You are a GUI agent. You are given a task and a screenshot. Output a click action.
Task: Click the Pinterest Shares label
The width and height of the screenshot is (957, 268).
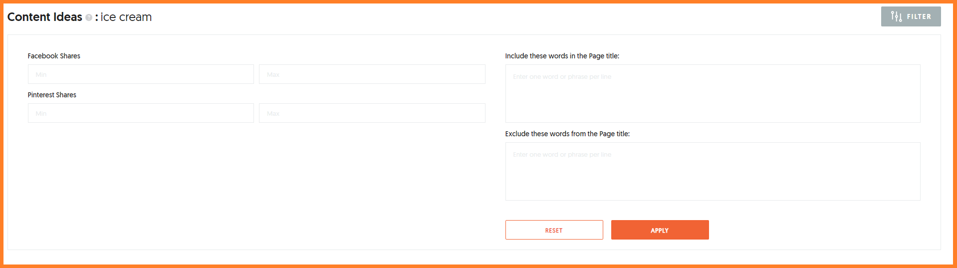[52, 95]
